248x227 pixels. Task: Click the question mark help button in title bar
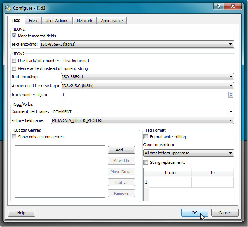click(218, 6)
